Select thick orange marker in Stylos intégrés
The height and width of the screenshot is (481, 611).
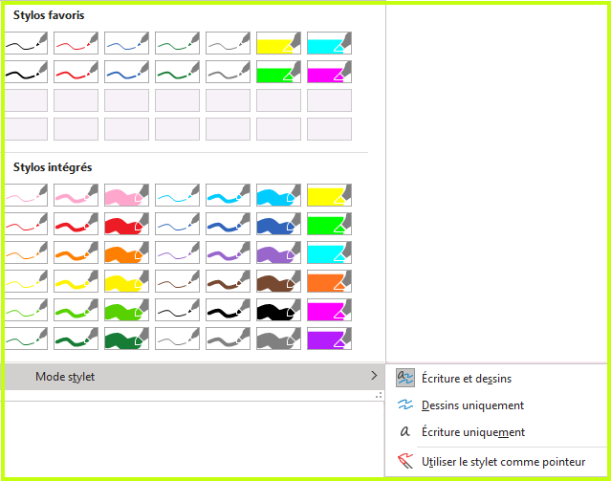pyautogui.click(x=126, y=252)
